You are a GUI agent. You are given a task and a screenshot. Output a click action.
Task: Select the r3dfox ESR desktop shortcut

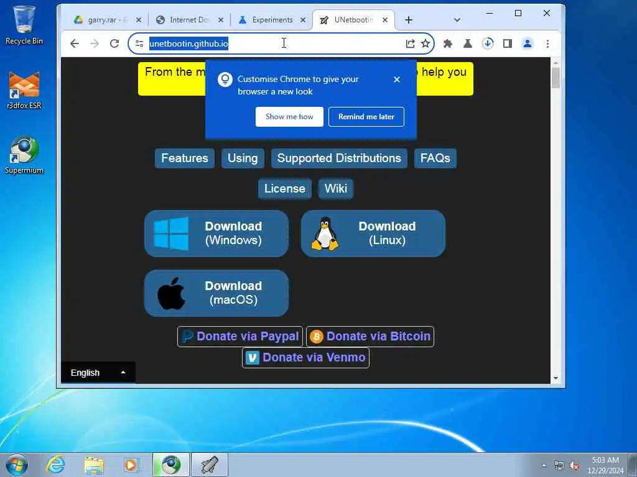point(24,90)
